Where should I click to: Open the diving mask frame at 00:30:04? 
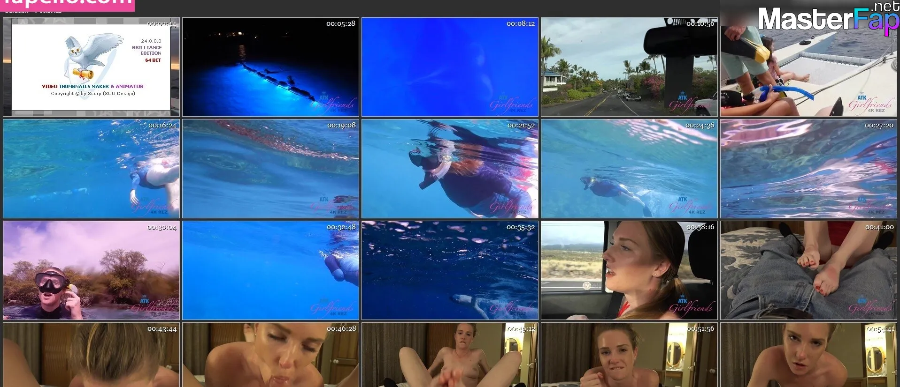click(x=91, y=270)
